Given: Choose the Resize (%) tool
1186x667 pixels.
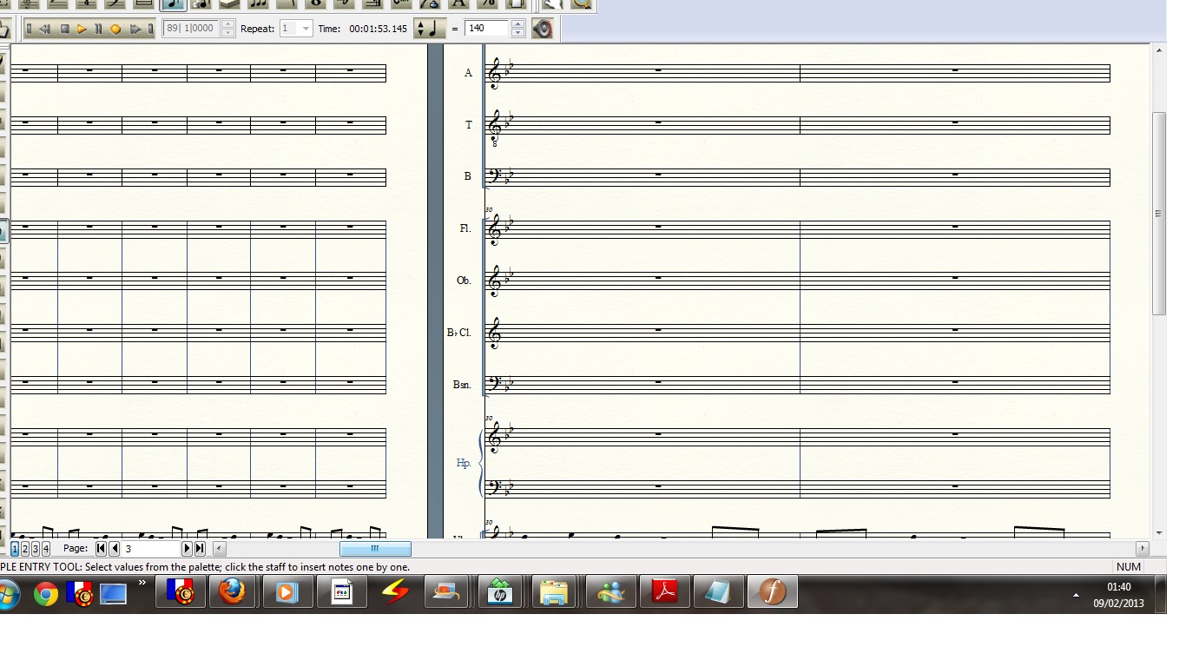Looking at the screenshot, I should [x=488, y=3].
